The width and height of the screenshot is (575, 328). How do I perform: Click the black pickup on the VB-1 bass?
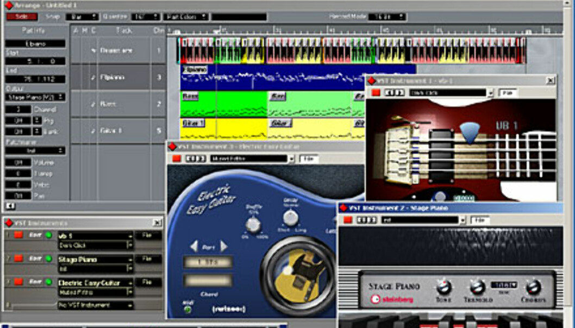tap(441, 155)
